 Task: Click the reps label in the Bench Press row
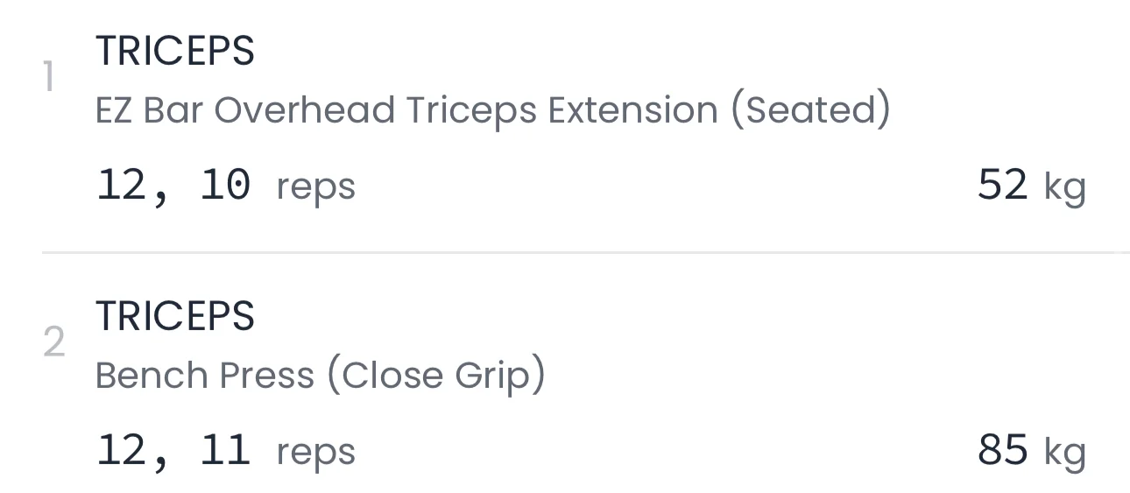[315, 453]
